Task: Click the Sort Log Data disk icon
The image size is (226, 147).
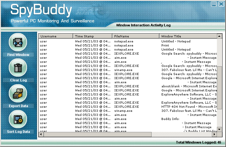Action: click(x=18, y=119)
